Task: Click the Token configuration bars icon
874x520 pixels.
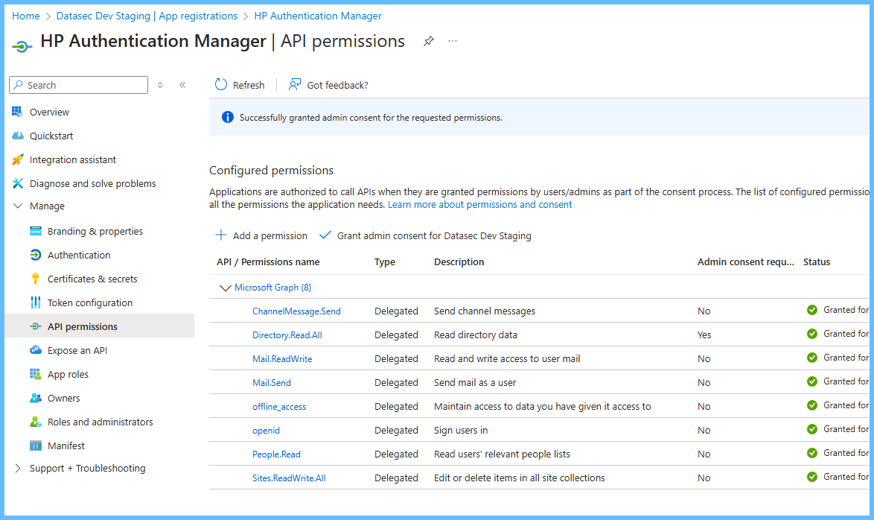Action: (36, 302)
